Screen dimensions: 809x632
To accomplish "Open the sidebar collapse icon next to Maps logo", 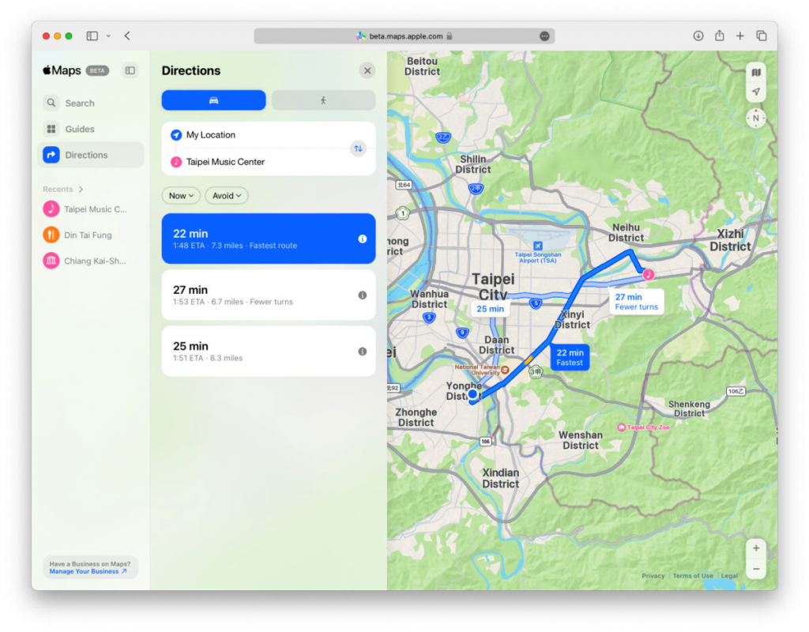I will point(130,70).
